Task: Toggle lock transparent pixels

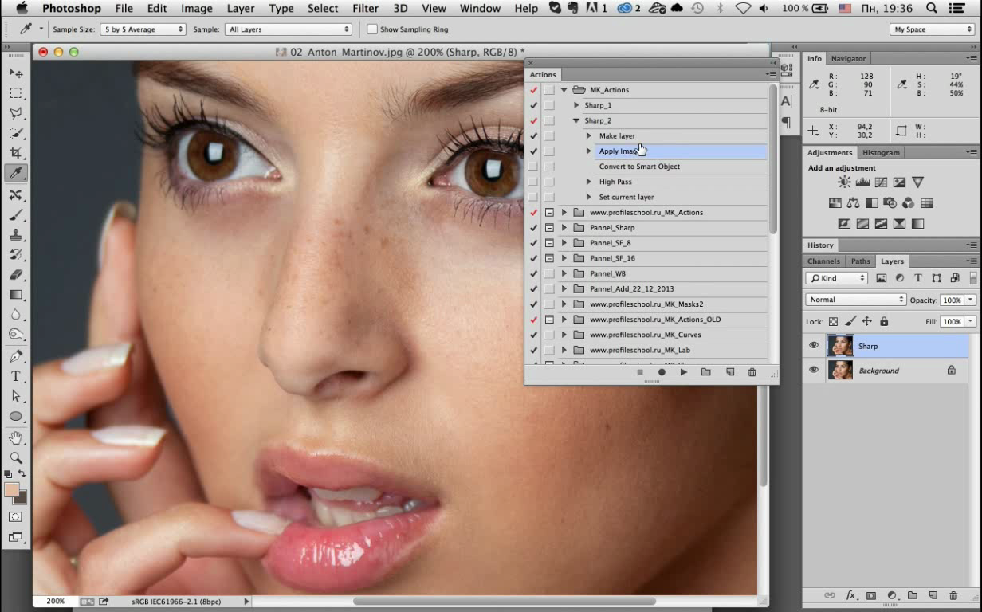Action: [834, 321]
